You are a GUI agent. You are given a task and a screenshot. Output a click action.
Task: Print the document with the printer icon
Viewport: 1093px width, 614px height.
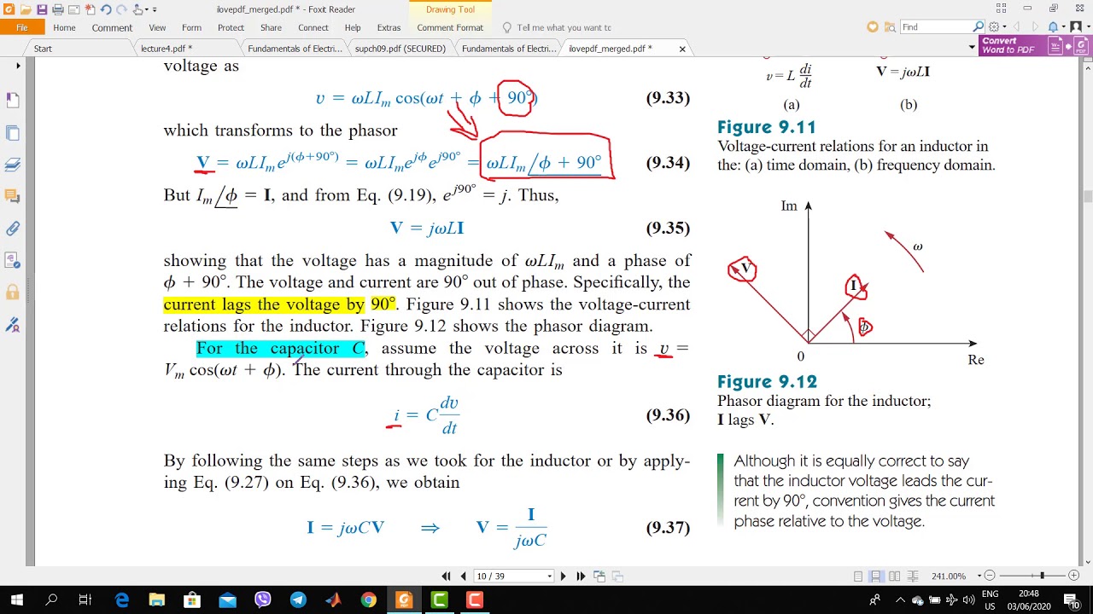click(58, 9)
